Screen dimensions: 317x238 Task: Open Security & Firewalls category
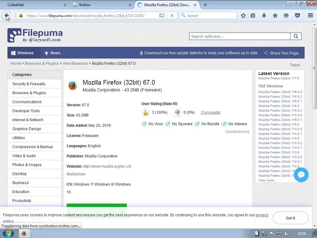[x=34, y=84]
